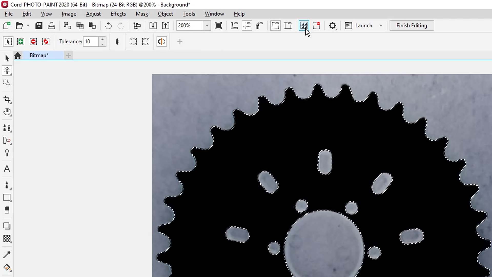Expand the Add New Document tab
The height and width of the screenshot is (277, 492).
[x=68, y=55]
